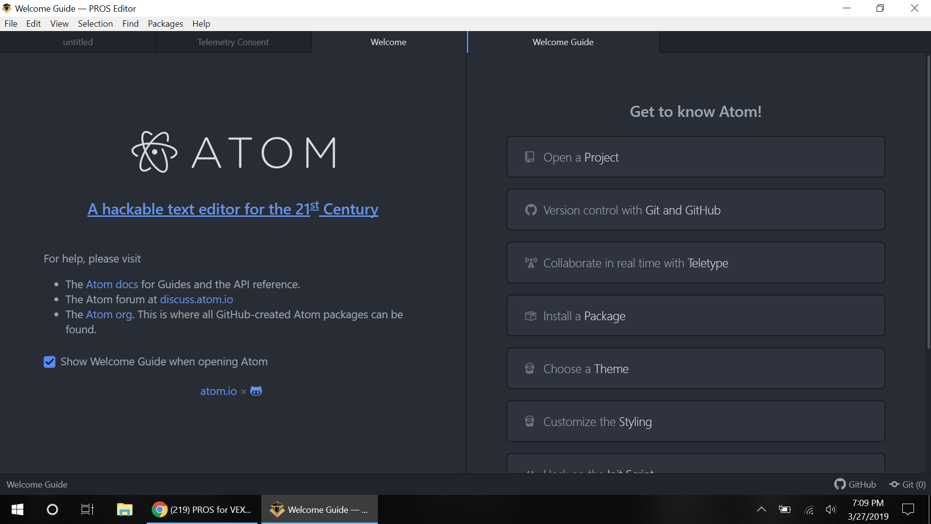Click the battery icon in system tray

785,509
